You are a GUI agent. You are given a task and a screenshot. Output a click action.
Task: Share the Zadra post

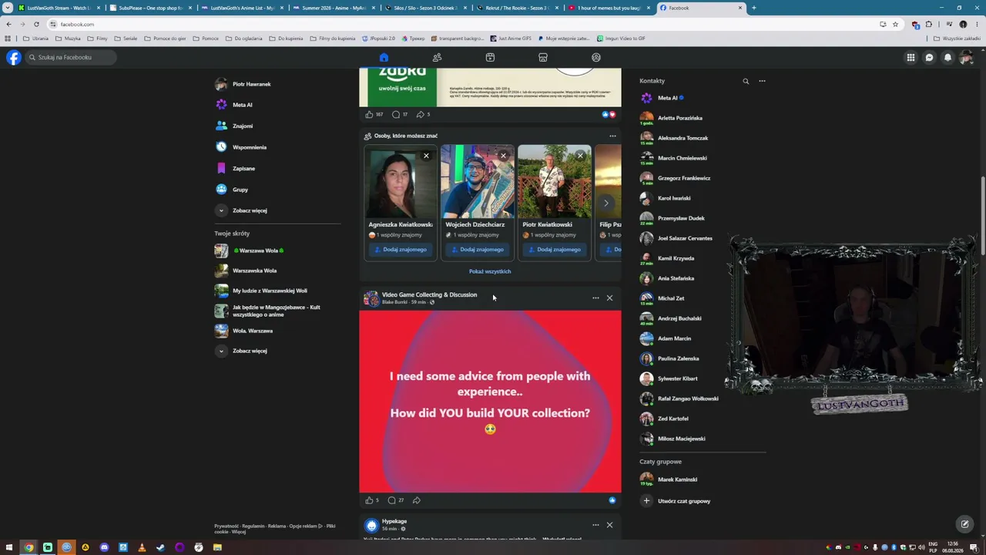pos(421,114)
